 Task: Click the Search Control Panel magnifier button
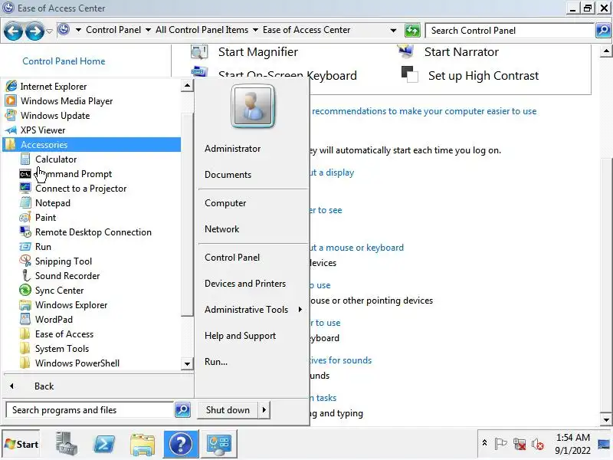(602, 31)
